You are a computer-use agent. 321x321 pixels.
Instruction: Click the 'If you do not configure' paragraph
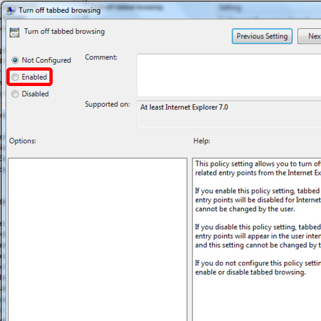(258, 268)
